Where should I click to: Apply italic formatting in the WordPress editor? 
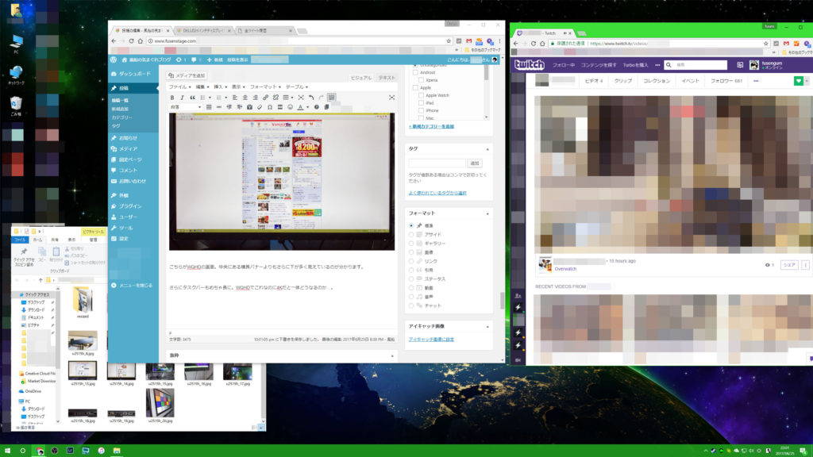(182, 98)
